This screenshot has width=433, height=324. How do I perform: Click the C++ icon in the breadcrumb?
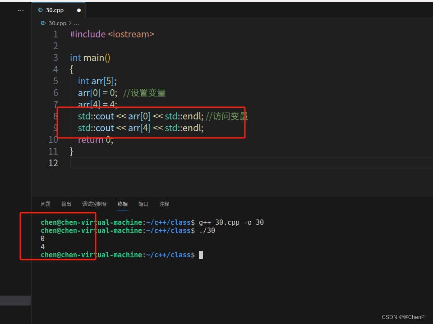tap(43, 23)
